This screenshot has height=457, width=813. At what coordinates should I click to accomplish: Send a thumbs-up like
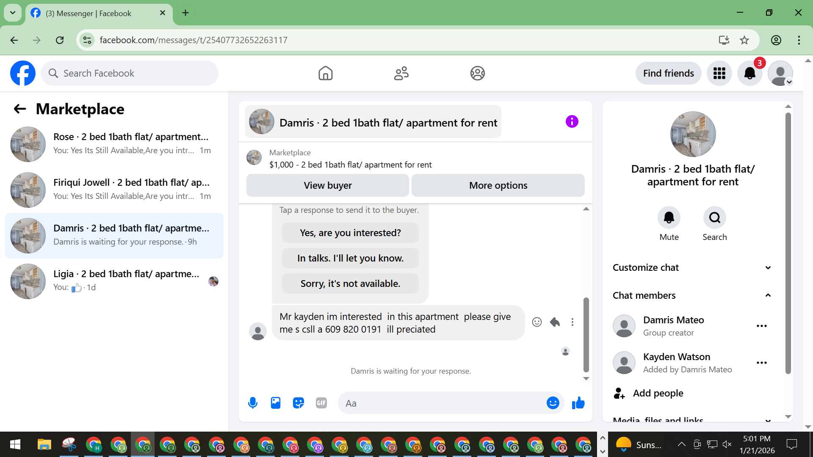578,403
